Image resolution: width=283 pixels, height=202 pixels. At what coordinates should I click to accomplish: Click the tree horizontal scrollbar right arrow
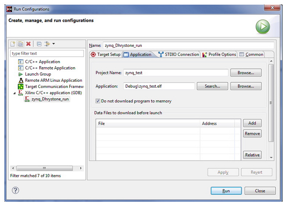[81, 168]
